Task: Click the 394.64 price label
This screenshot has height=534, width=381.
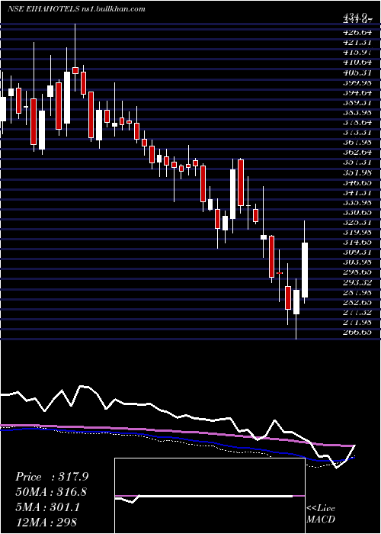Action: [356, 92]
